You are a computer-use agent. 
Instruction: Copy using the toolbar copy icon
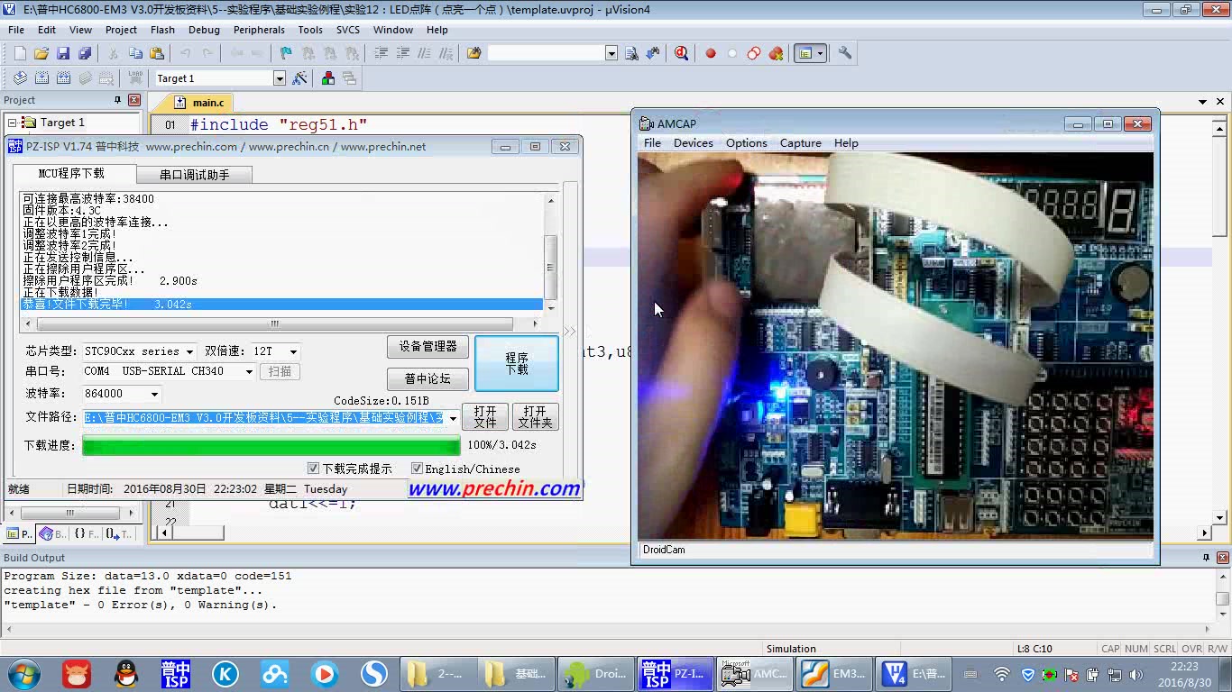[135, 53]
